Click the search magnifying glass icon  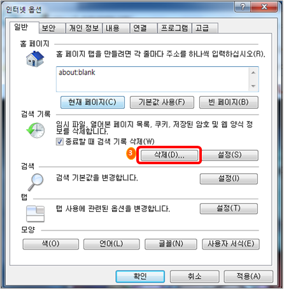click(36, 182)
